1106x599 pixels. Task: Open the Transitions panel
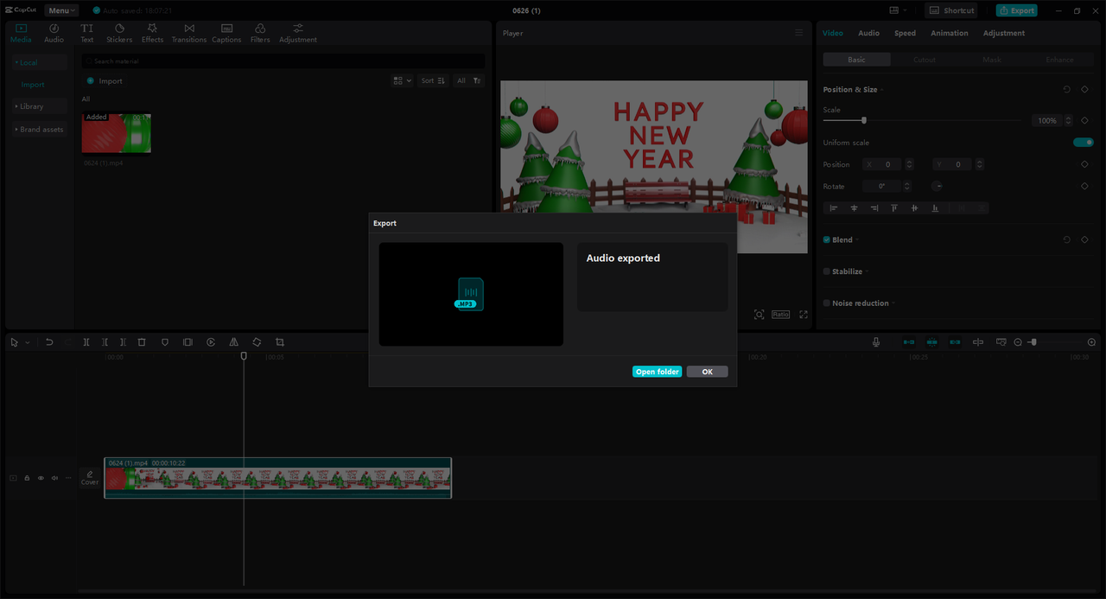(x=189, y=33)
